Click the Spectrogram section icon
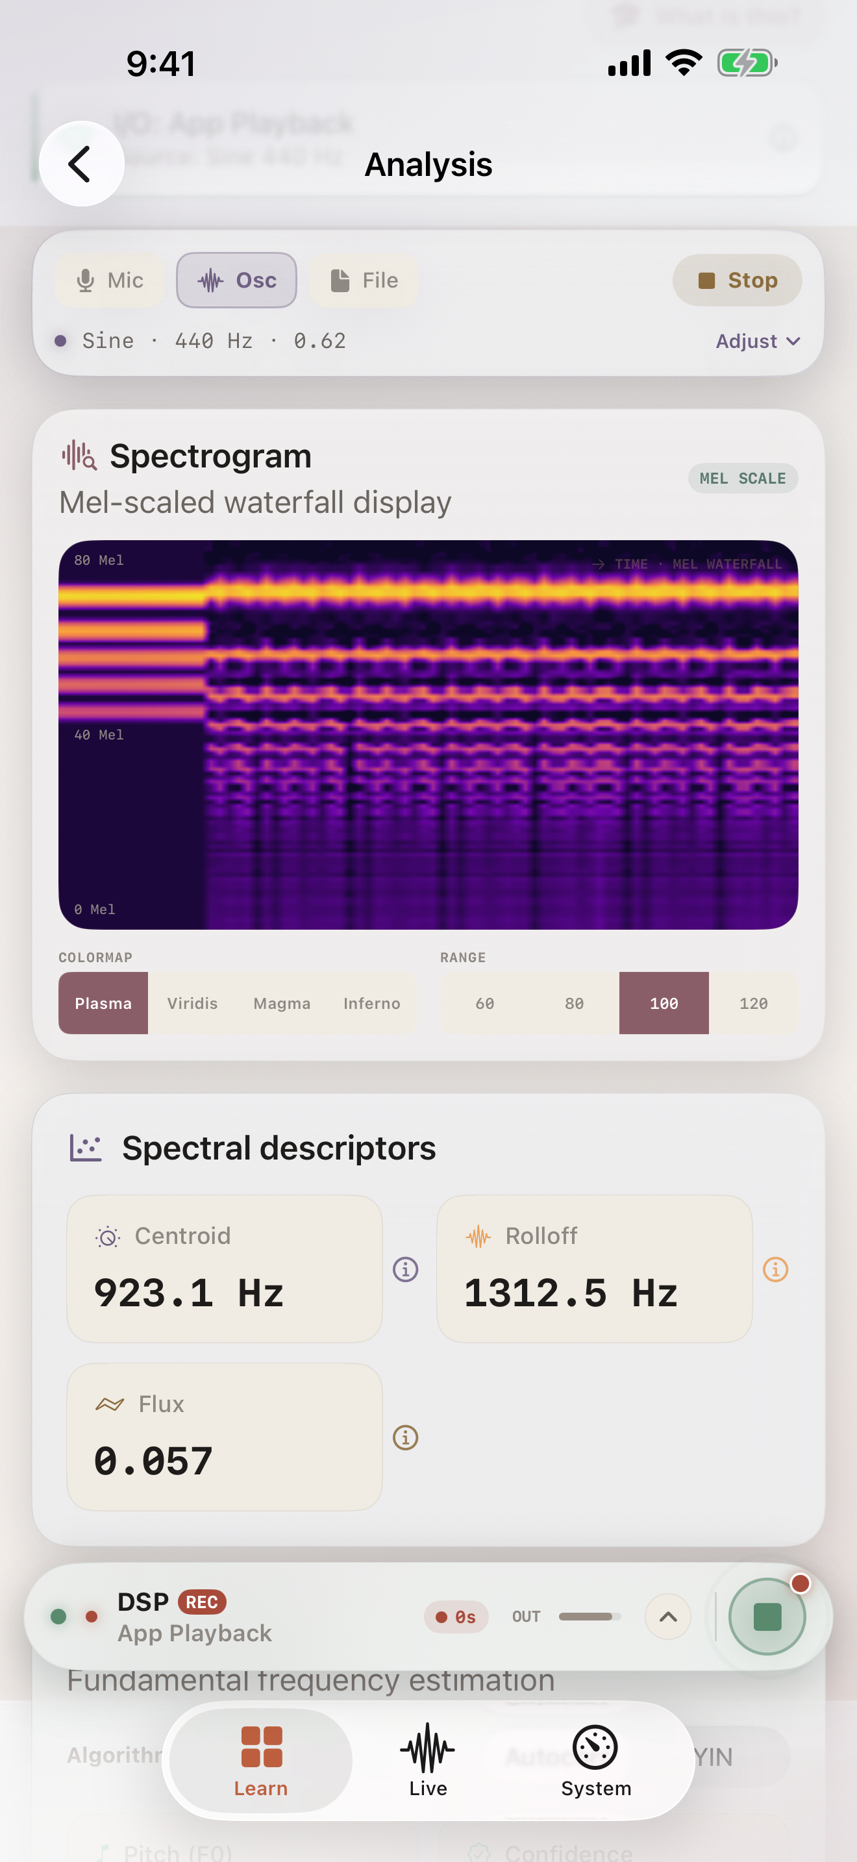This screenshot has width=857, height=1862. pos(79,456)
